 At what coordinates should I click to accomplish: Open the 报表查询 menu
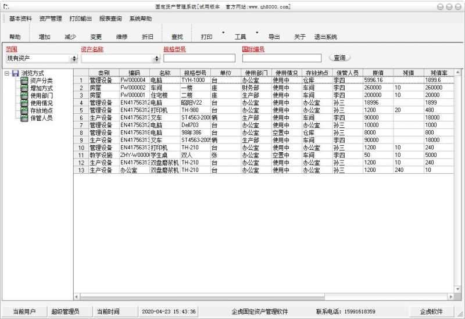pos(110,19)
